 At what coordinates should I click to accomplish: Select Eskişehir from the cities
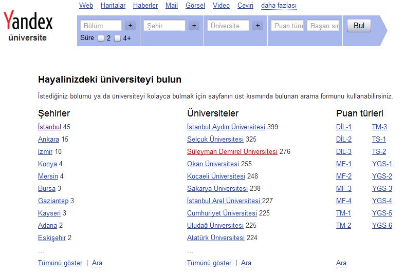(52, 238)
